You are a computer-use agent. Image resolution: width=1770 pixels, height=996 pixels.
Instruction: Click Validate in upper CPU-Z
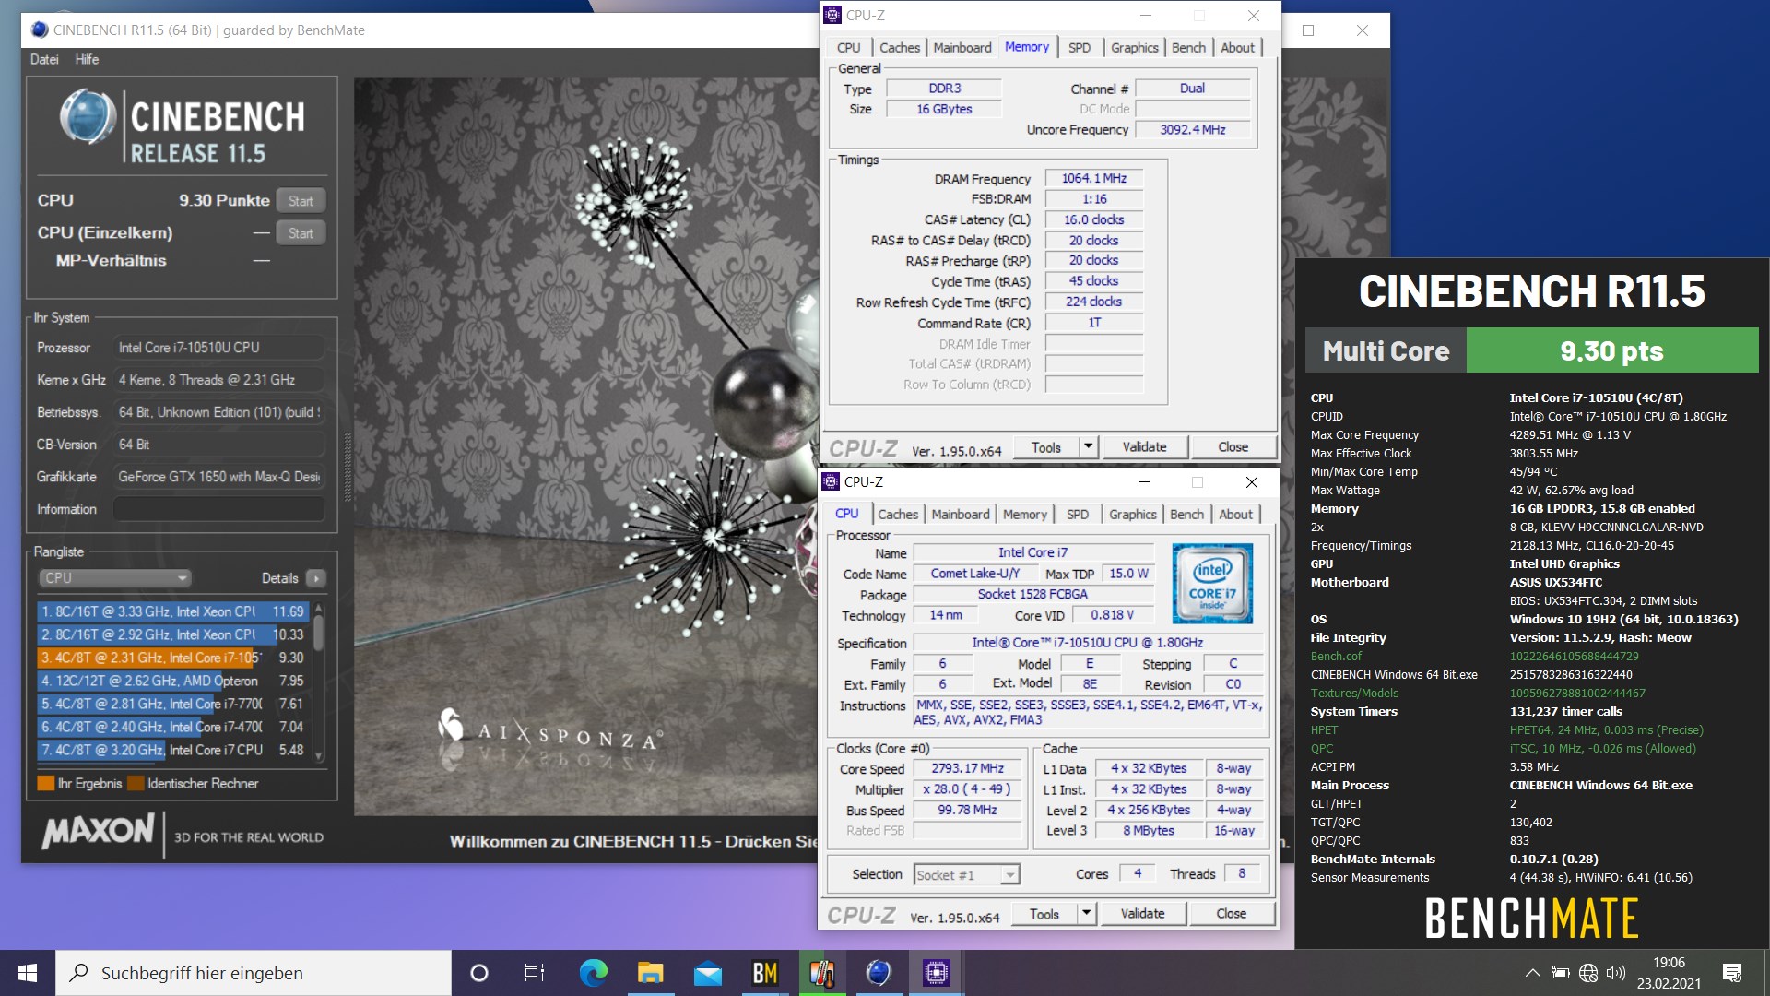click(x=1144, y=447)
